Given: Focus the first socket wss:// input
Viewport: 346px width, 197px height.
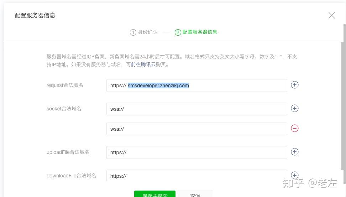Looking at the screenshot, I should (196, 109).
